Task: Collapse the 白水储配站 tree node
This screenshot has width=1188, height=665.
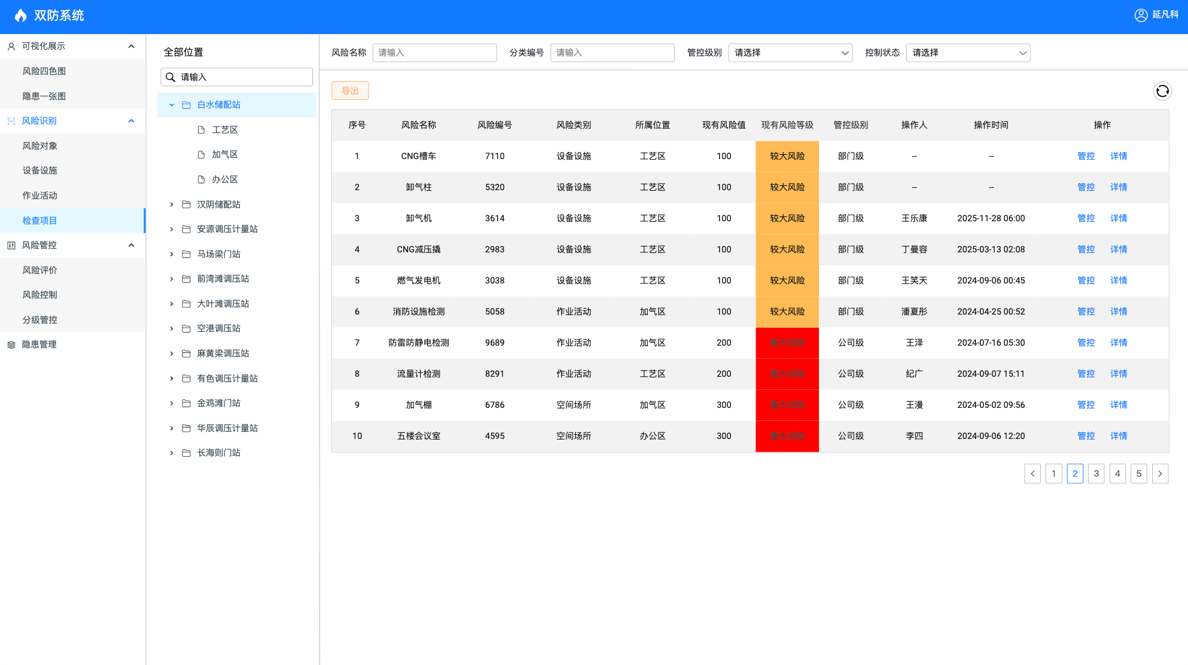Action: 172,105
